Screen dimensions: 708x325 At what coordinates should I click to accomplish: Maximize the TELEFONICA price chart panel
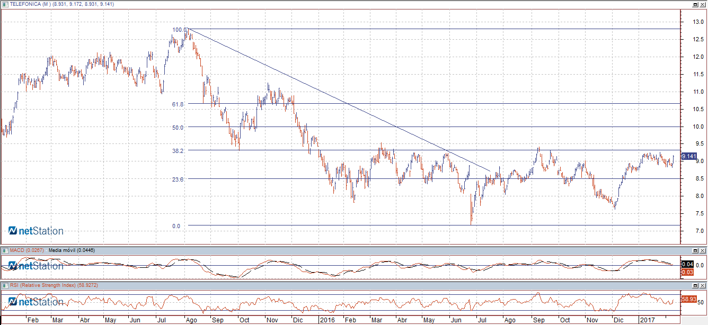[695, 4]
